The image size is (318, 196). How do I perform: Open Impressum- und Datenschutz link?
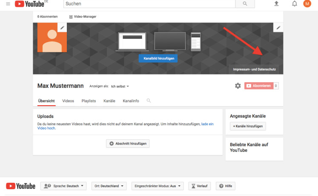[254, 69]
